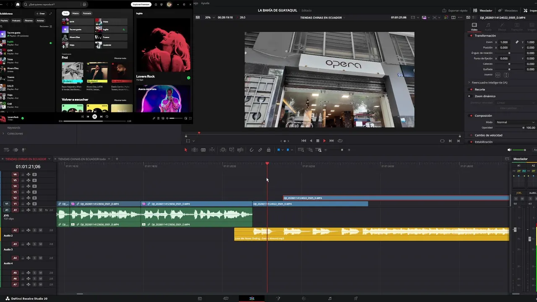Switch to TIENDAS CHINAS EN ECUADOR todo timeline tab
Screen dimensions: 537x302
click(x=82, y=159)
